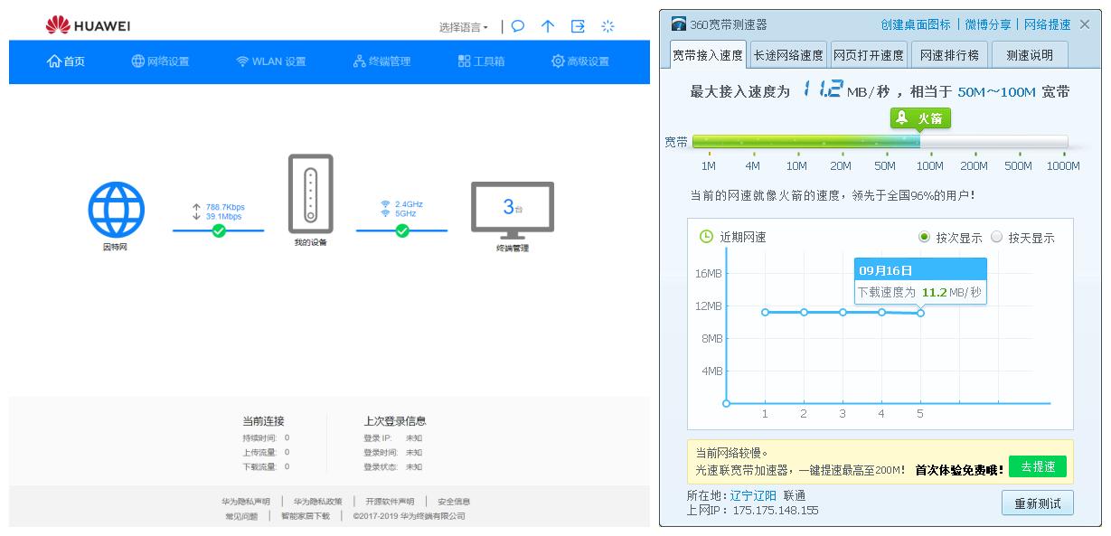The image size is (1111, 536).
Task: Click the 39.1Mbps download rate
Action: pyautogui.click(x=223, y=217)
